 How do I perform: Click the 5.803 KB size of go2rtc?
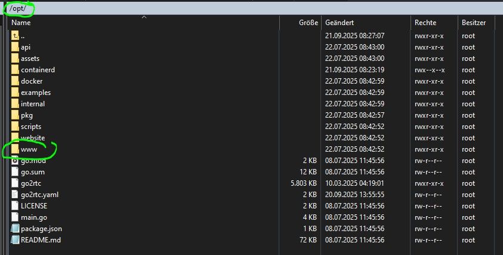[304, 183]
